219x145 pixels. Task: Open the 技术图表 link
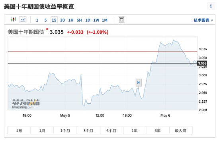[203, 20]
